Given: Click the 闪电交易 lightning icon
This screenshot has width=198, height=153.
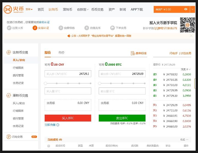Looking at the screenshot, I should 9,137.
